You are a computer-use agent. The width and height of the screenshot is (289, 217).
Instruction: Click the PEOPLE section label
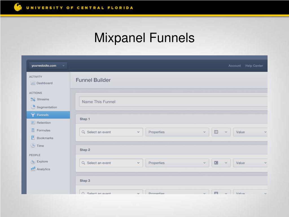(x=35, y=155)
